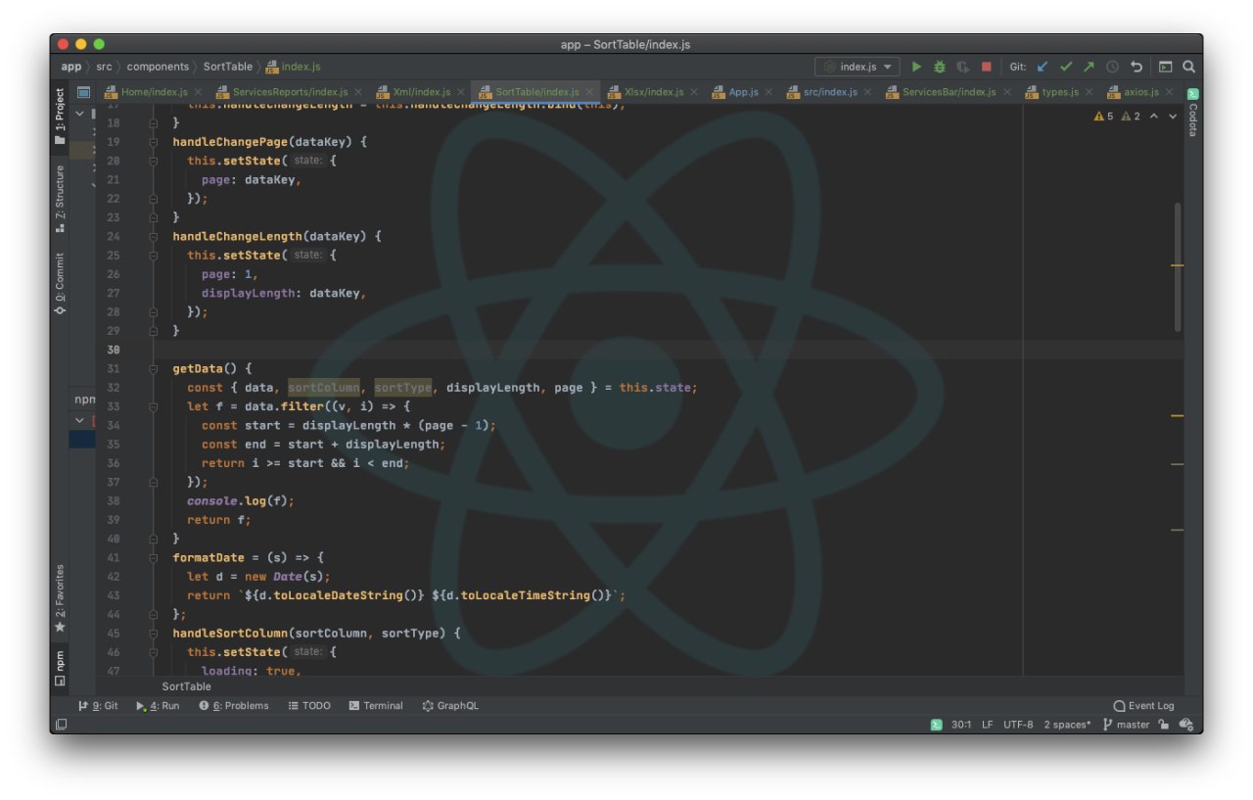Screen dimensions: 1253x800
Task: Click the SortTable breadcrumb in navigation bar
Action: pyautogui.click(x=228, y=67)
